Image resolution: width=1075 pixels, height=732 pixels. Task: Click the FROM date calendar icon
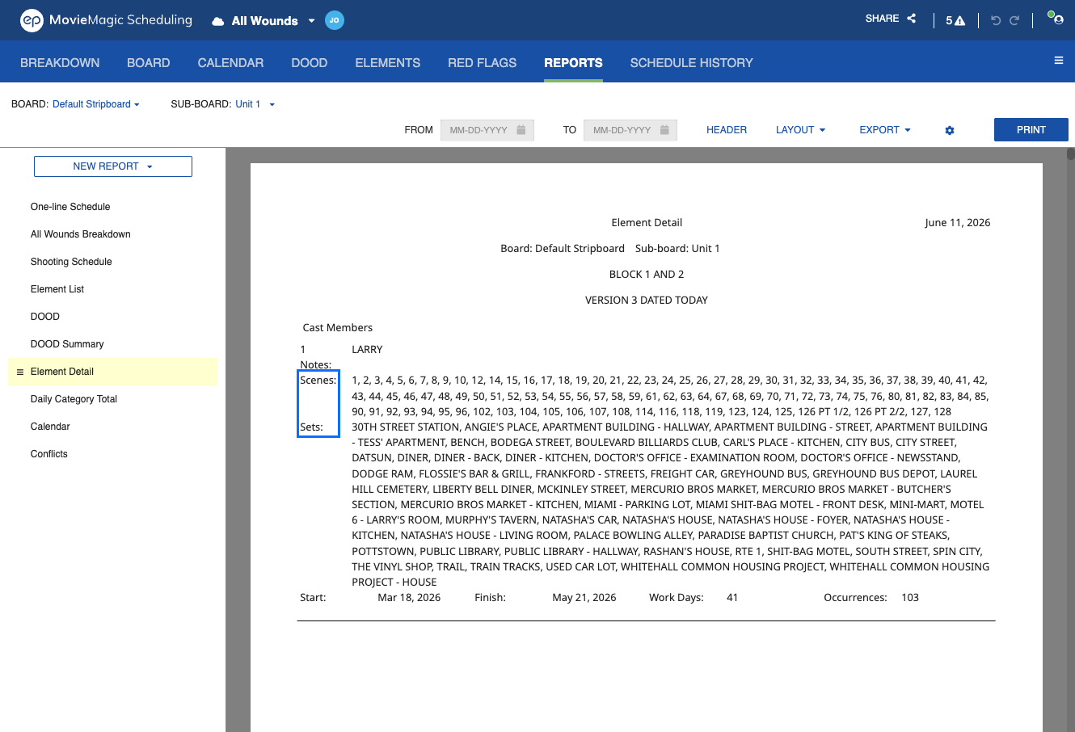coord(521,130)
